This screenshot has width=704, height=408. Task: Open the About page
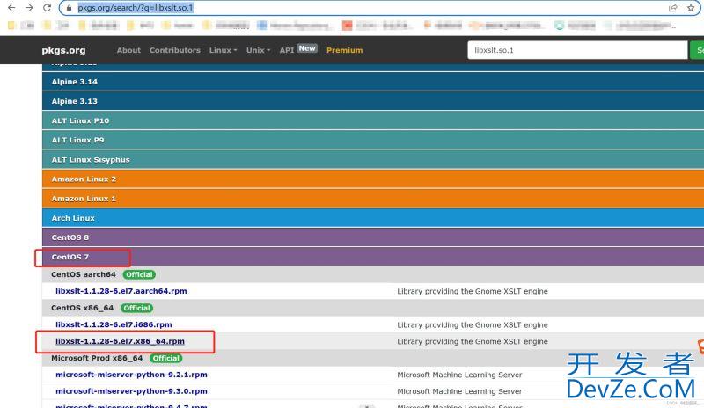click(128, 50)
